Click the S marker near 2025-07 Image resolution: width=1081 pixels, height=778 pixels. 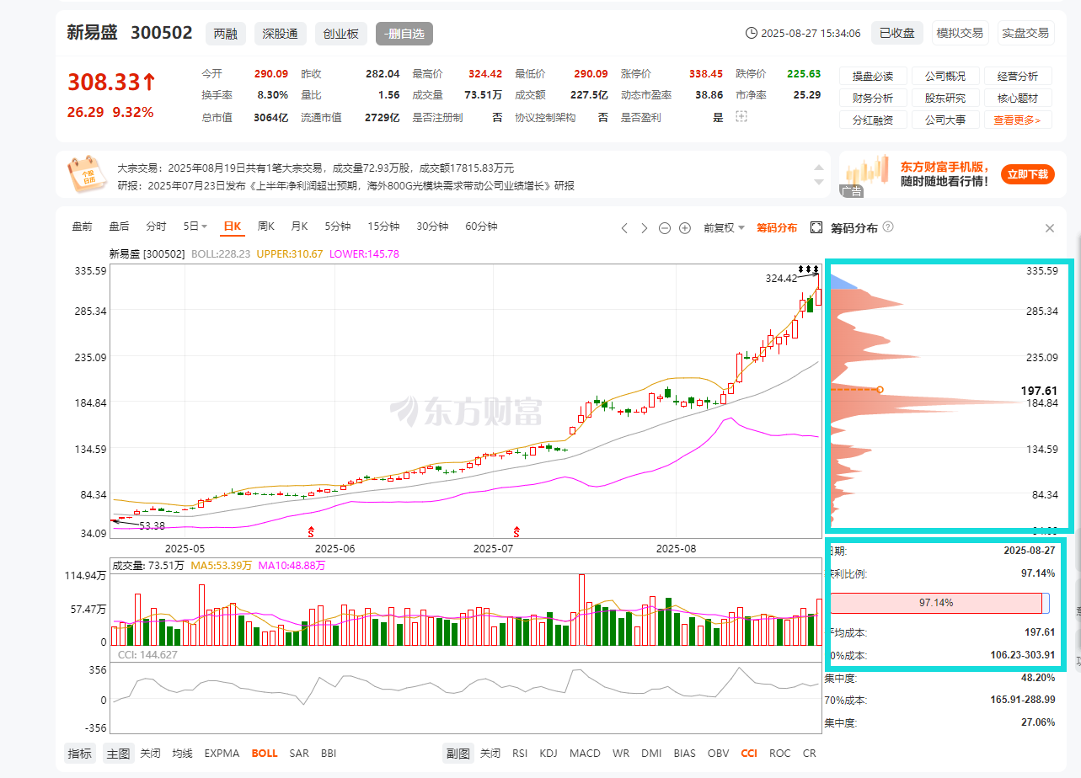point(516,532)
